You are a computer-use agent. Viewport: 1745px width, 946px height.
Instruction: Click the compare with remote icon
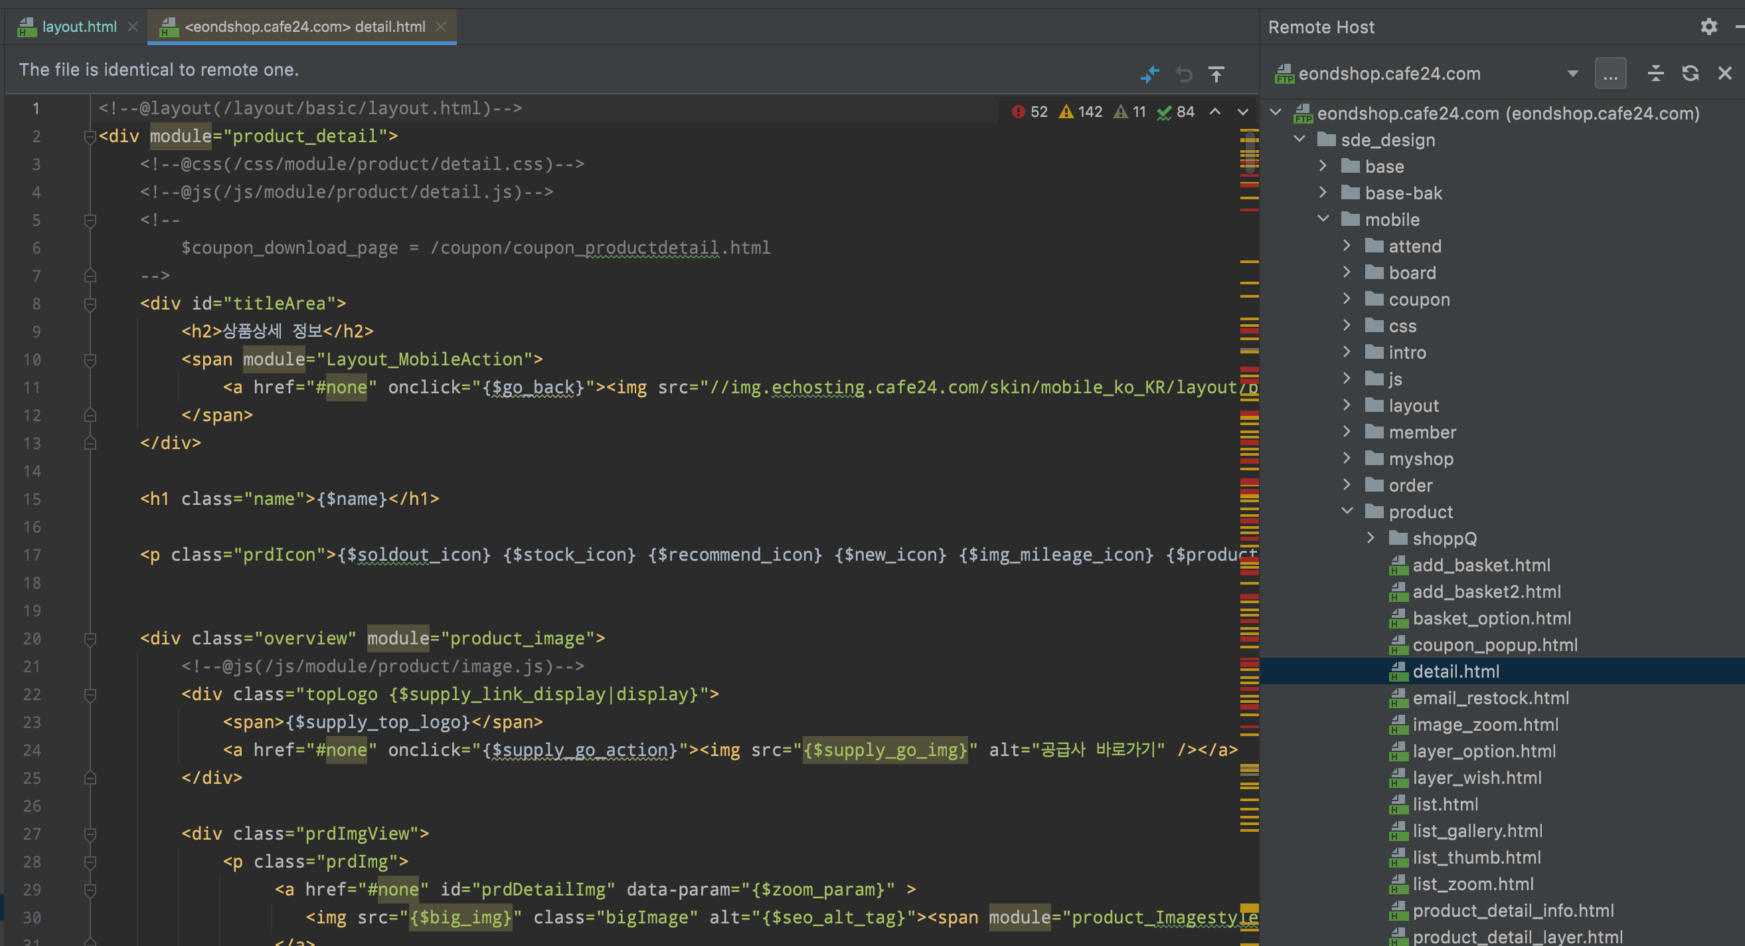(x=1149, y=74)
